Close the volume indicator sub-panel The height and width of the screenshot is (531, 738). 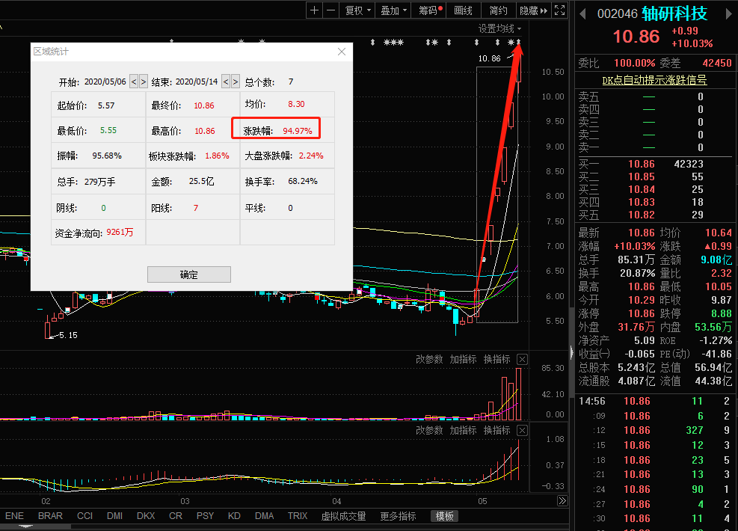click(522, 360)
